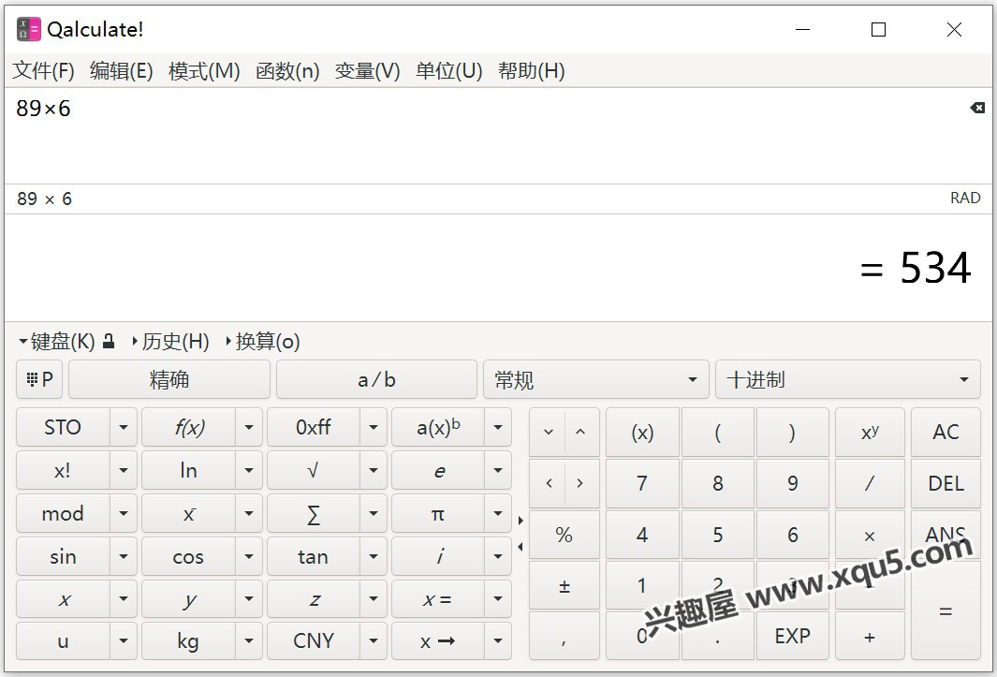Collapse the keypad section 键盘(K)

pos(56,342)
